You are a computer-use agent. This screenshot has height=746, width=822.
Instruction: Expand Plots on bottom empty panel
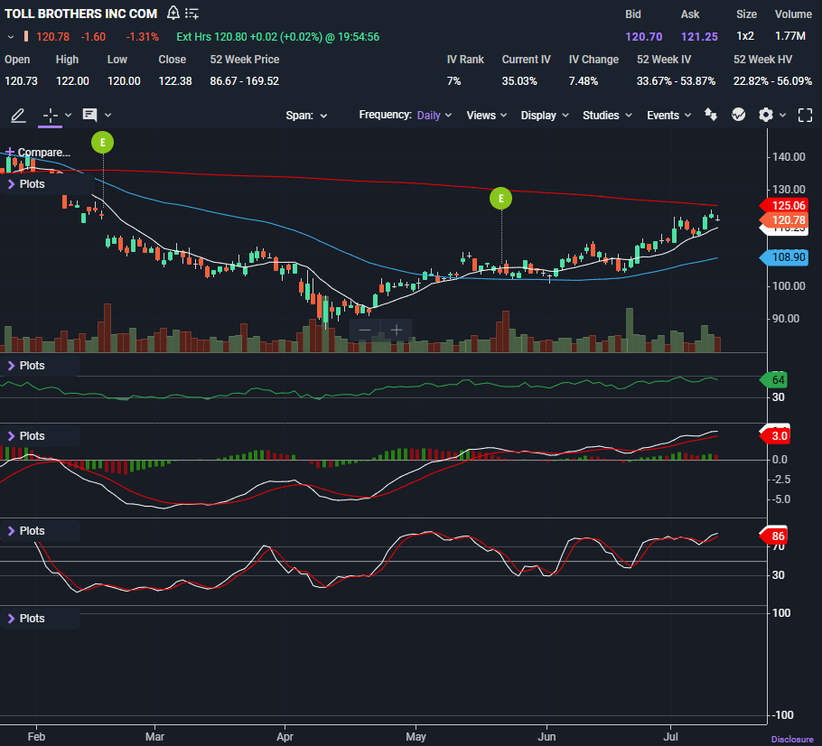pos(26,619)
